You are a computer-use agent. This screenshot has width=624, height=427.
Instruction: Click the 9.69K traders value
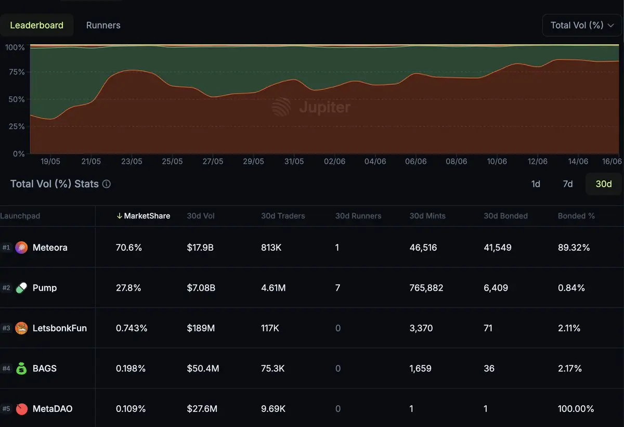click(x=273, y=409)
